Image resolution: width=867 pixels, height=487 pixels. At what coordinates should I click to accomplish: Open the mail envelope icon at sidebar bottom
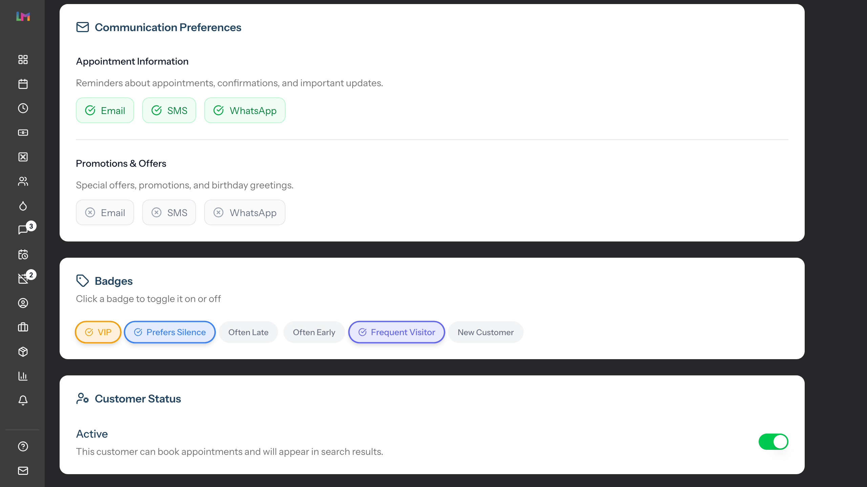click(23, 471)
